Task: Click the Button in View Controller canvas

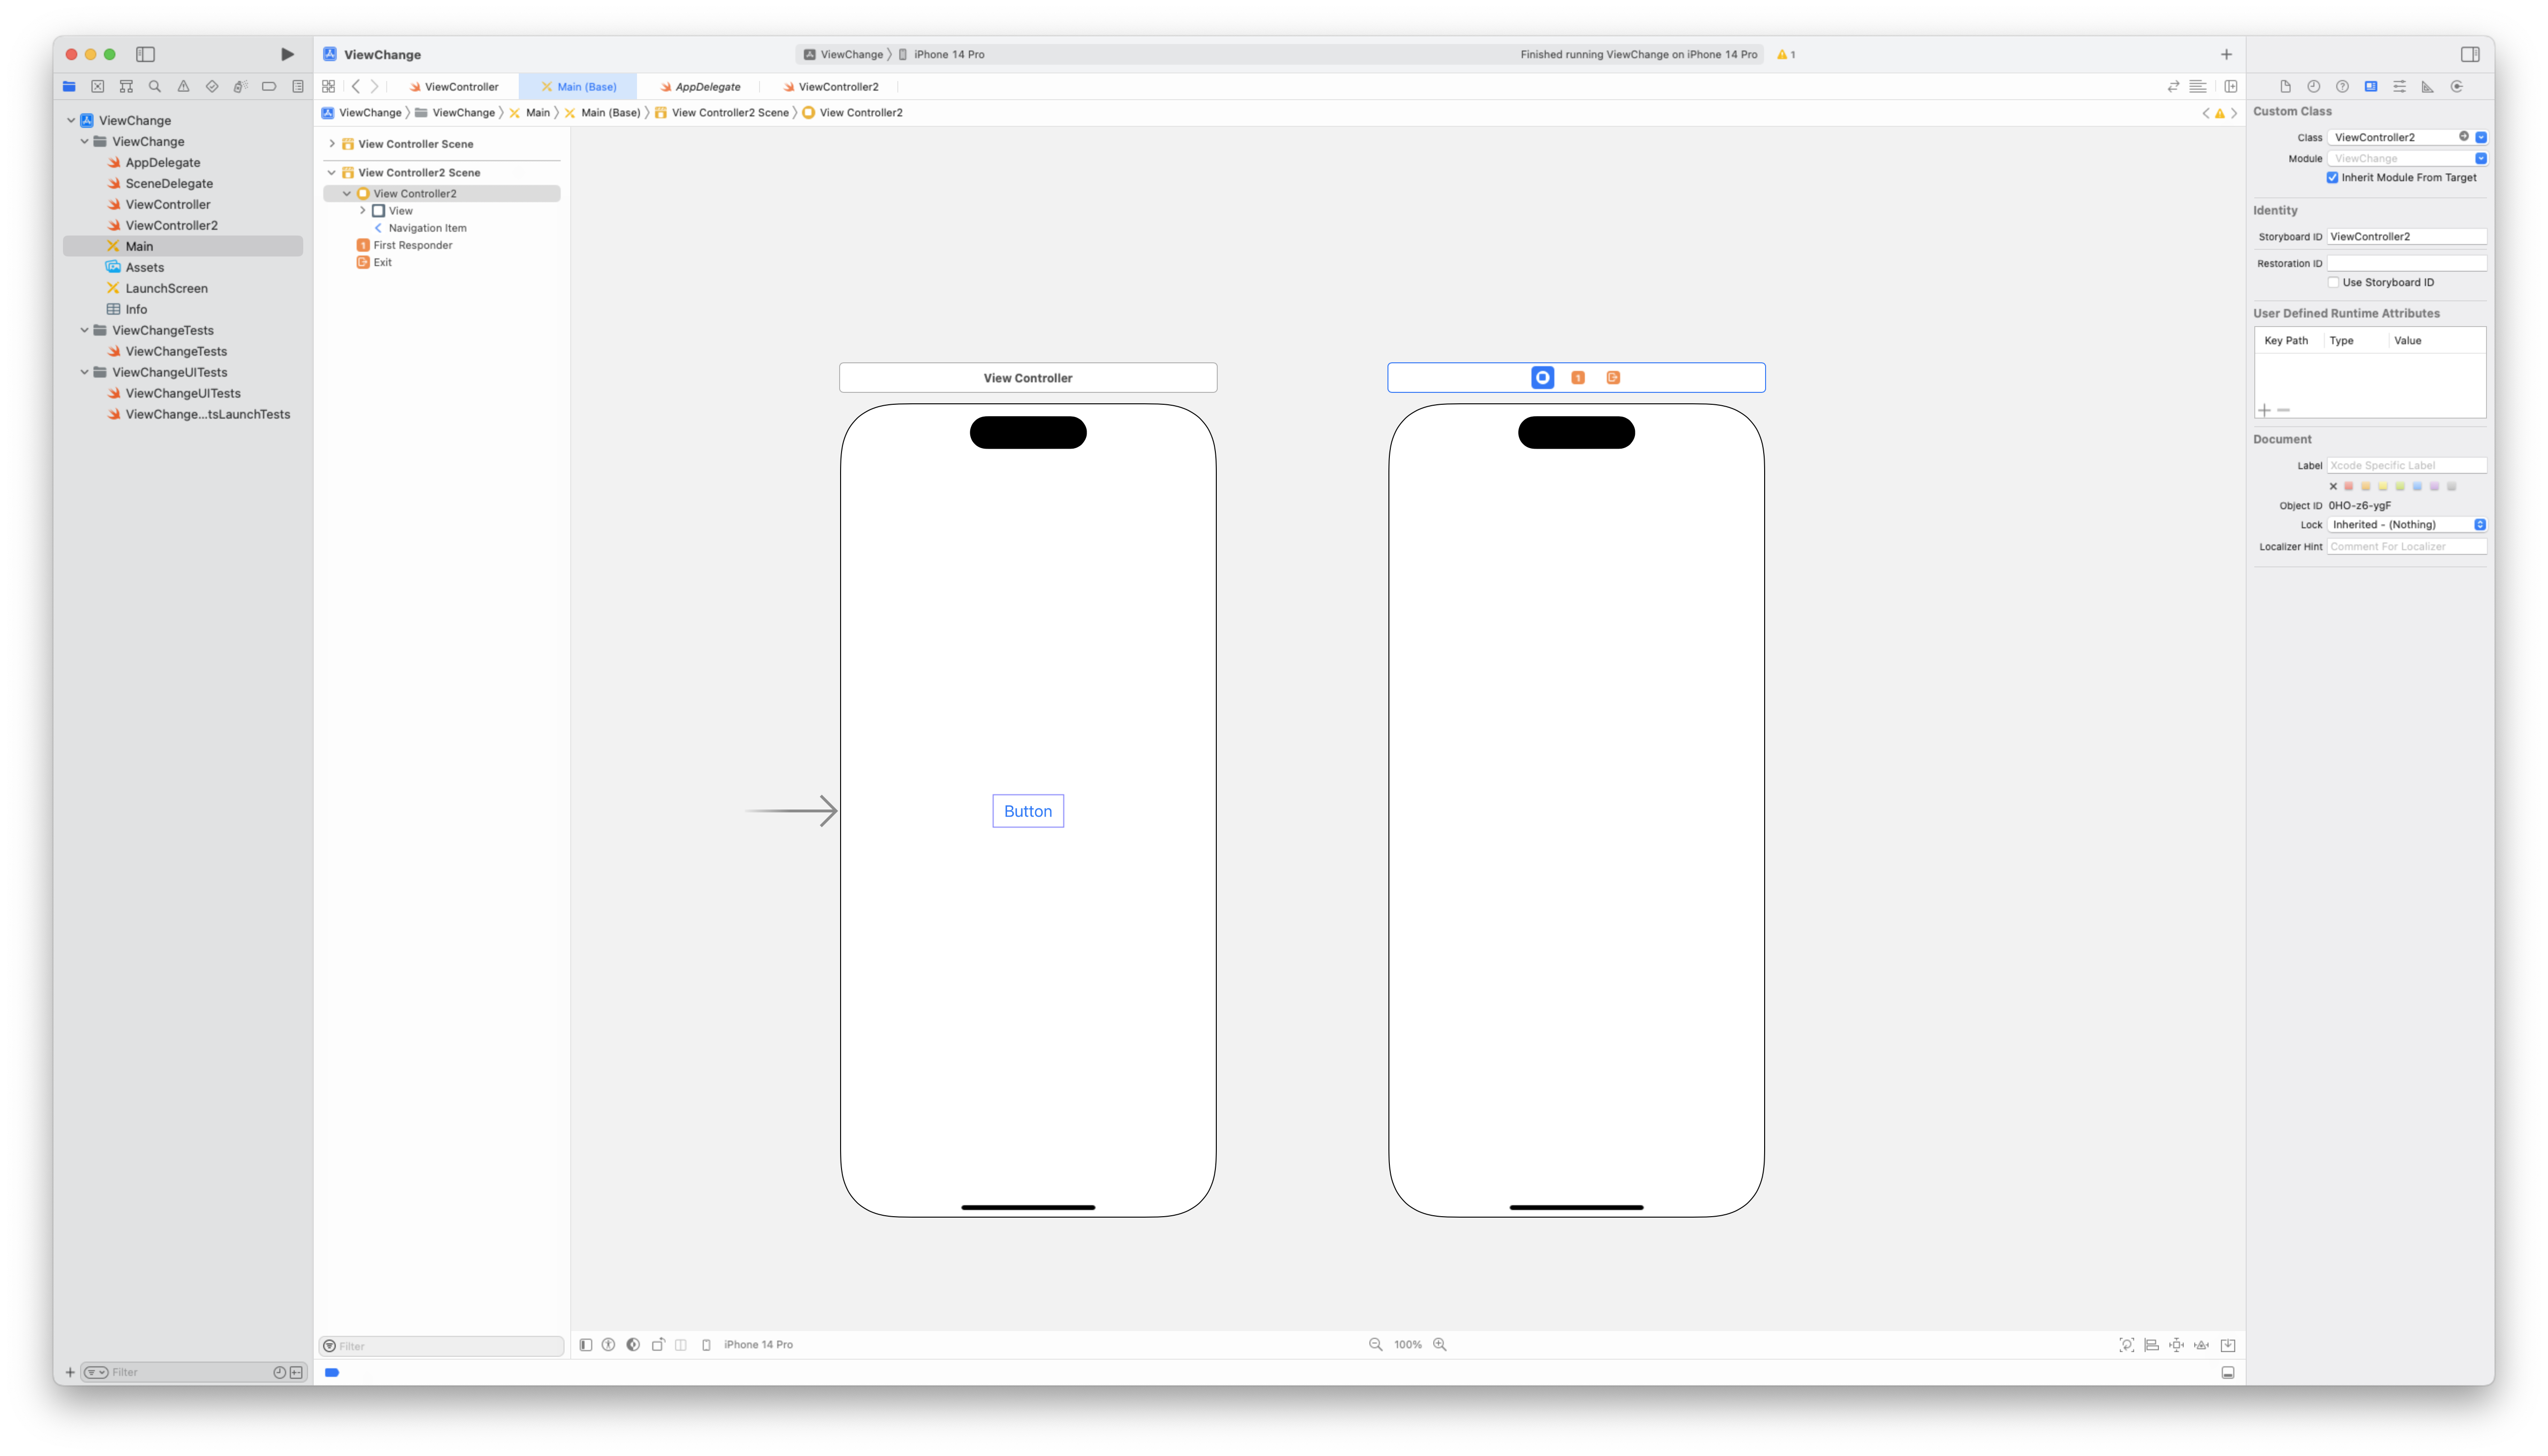Action: [x=1028, y=811]
